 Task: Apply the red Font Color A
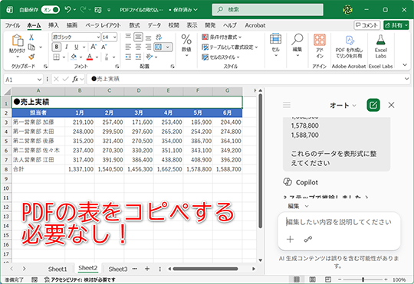tap(90, 57)
